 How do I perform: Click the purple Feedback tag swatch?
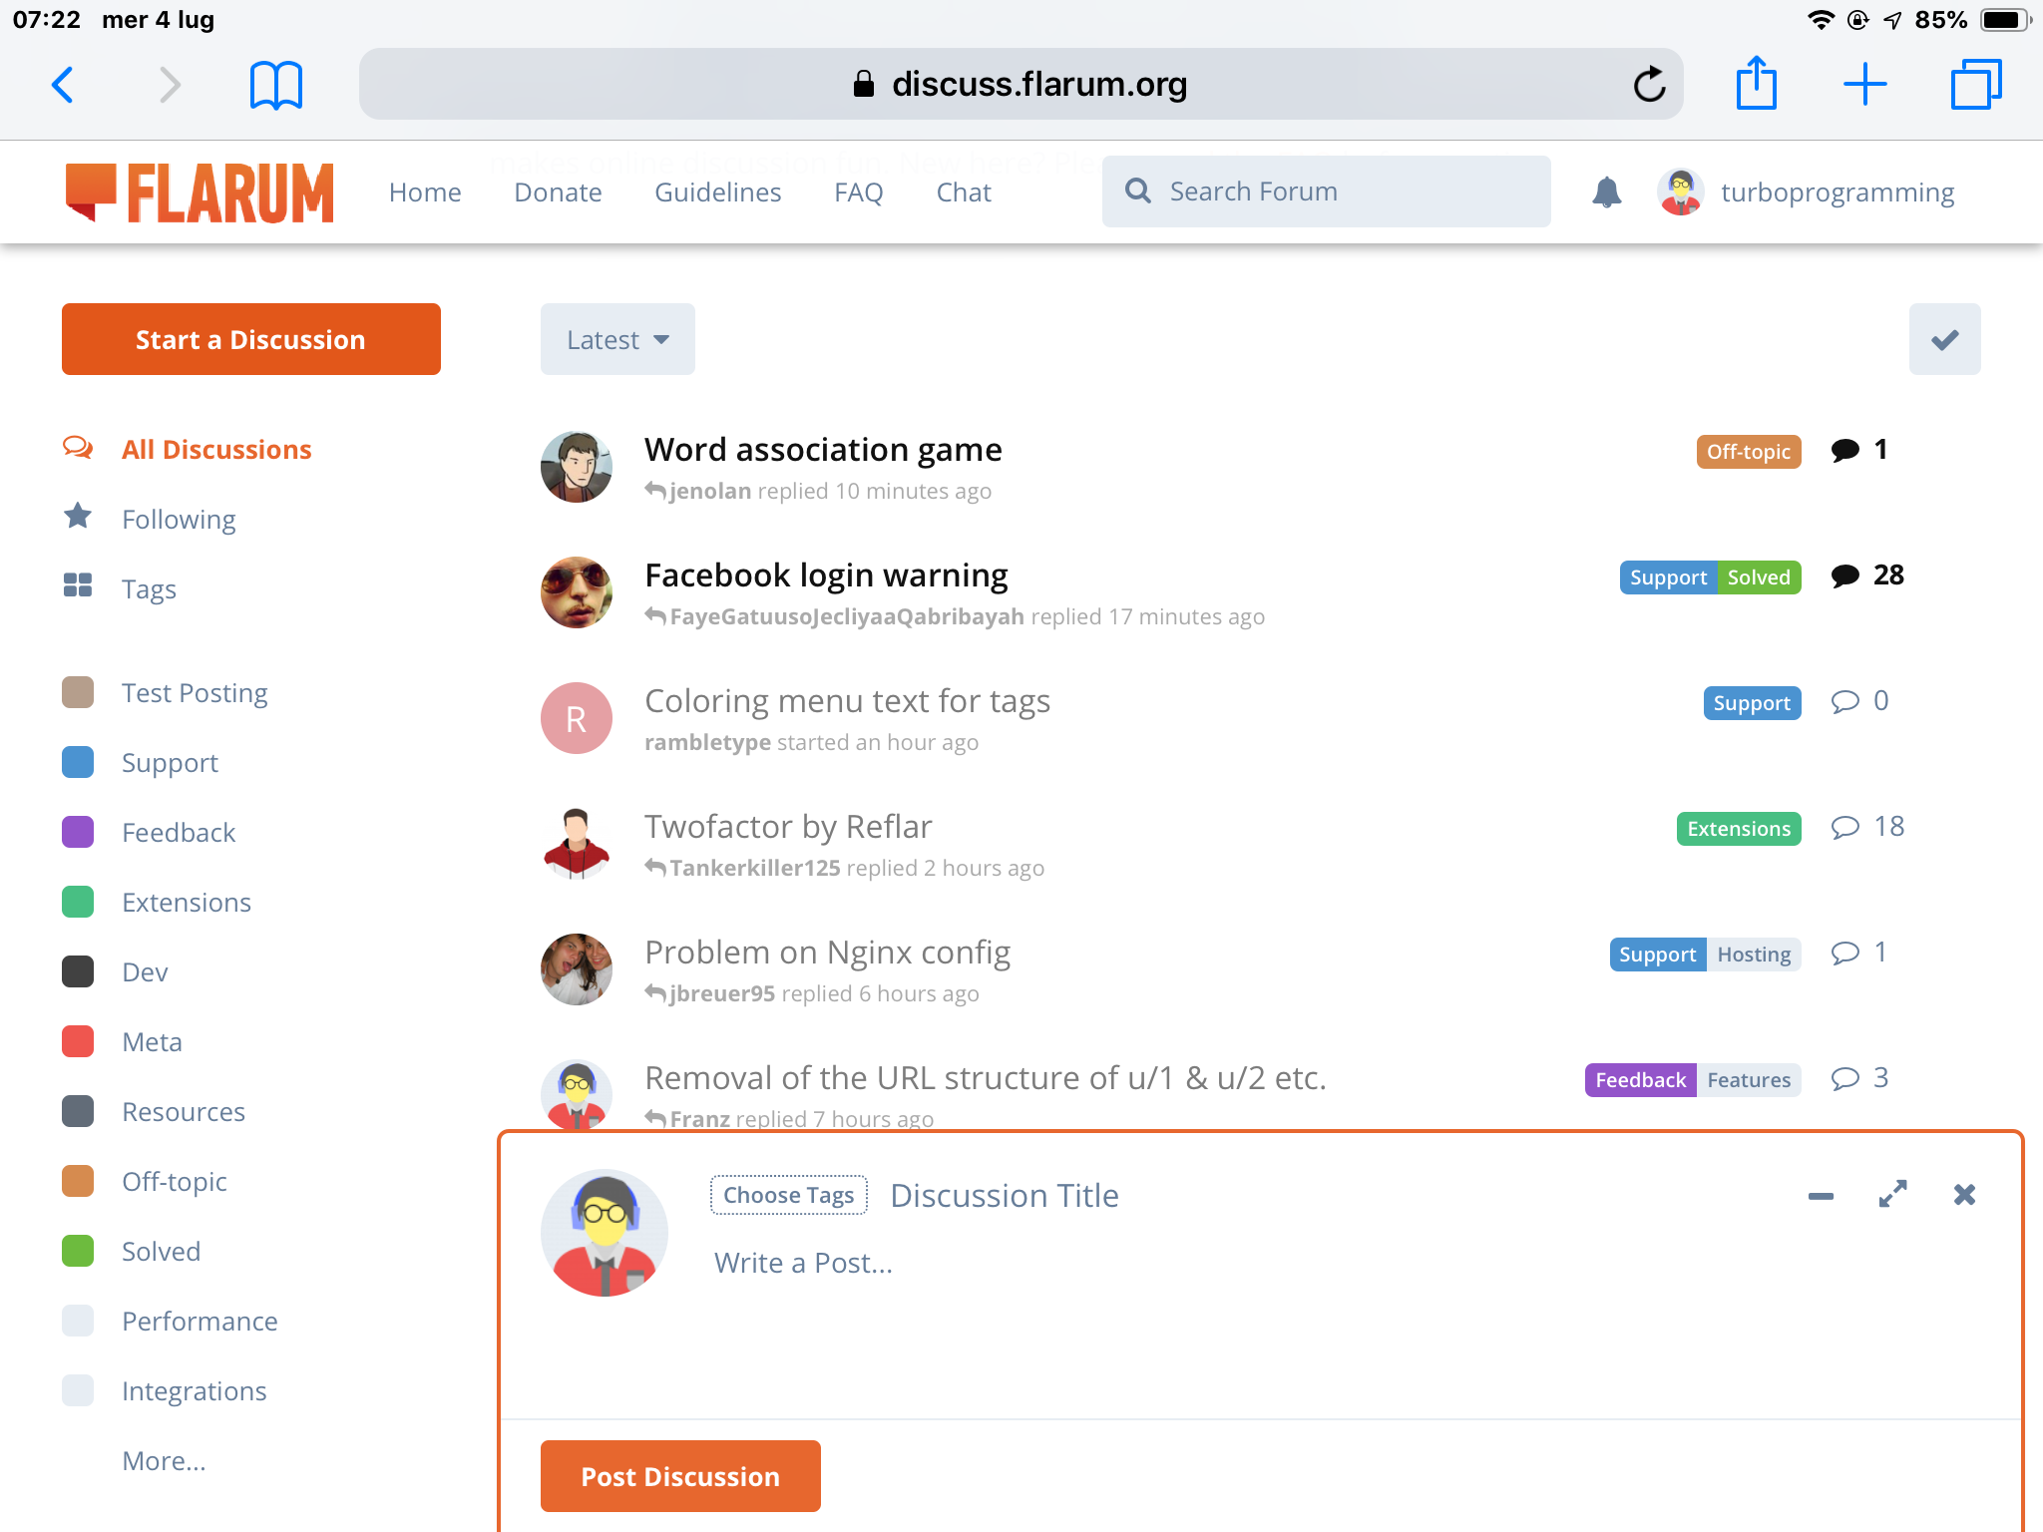click(78, 832)
